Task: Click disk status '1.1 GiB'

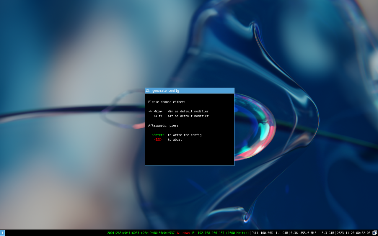Action: point(282,233)
